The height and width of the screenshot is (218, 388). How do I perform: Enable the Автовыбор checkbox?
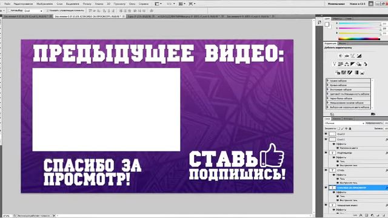pos(10,11)
